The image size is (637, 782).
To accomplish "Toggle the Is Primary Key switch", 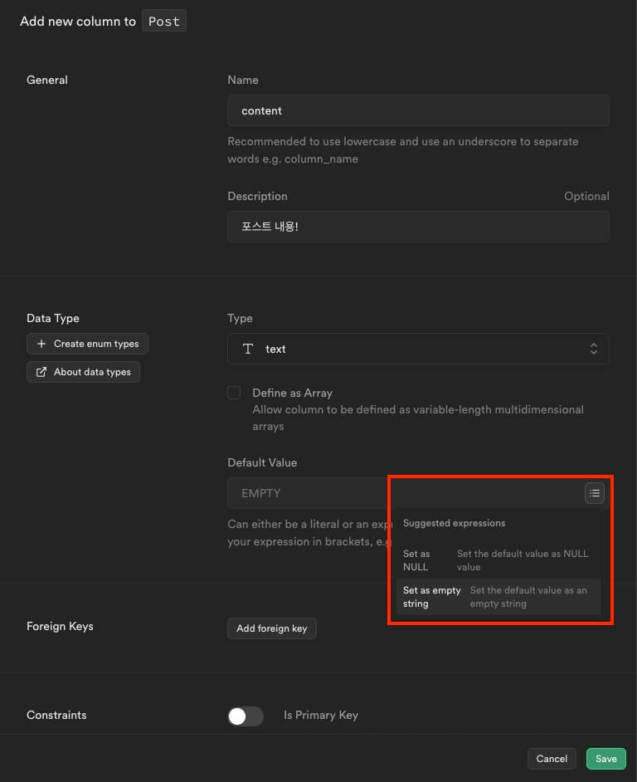I will (x=246, y=716).
